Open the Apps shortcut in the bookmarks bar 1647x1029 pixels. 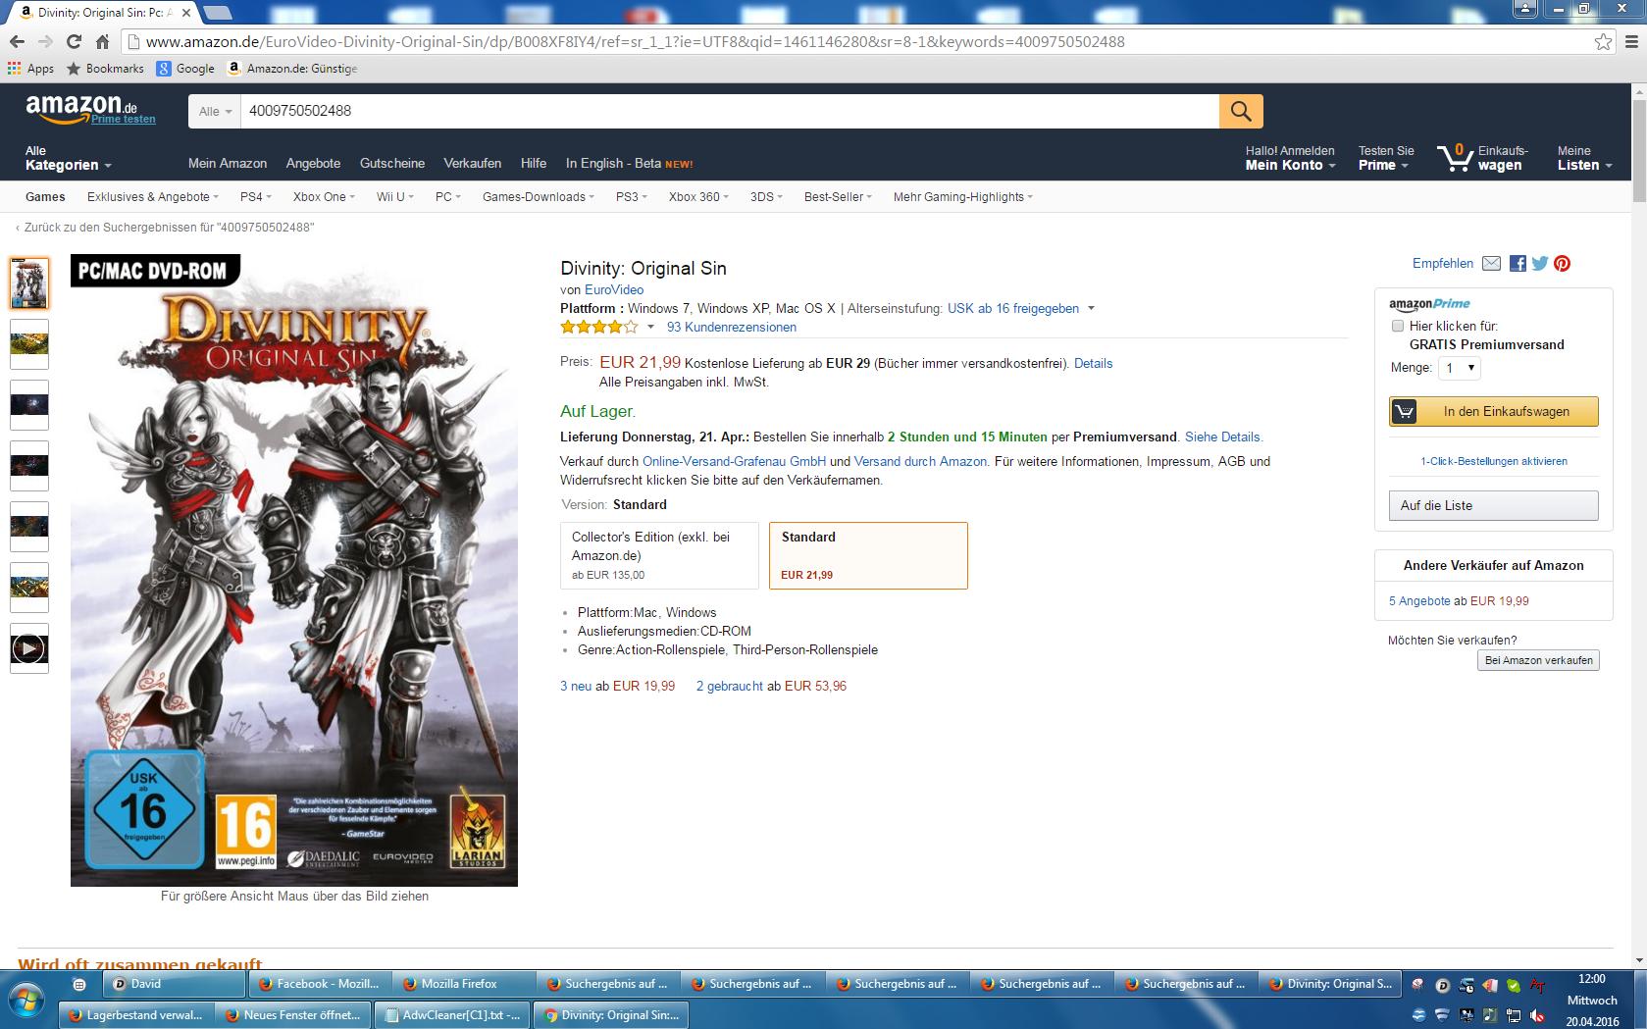click(30, 69)
